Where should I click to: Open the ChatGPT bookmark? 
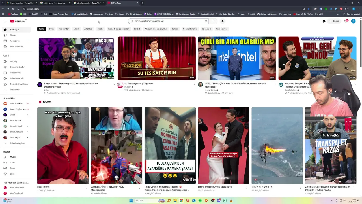33,14
